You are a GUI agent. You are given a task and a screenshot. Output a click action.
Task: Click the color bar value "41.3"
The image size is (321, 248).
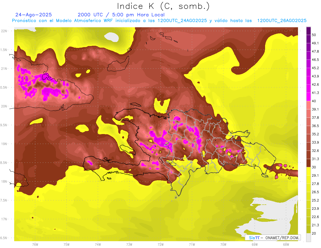click(315, 93)
